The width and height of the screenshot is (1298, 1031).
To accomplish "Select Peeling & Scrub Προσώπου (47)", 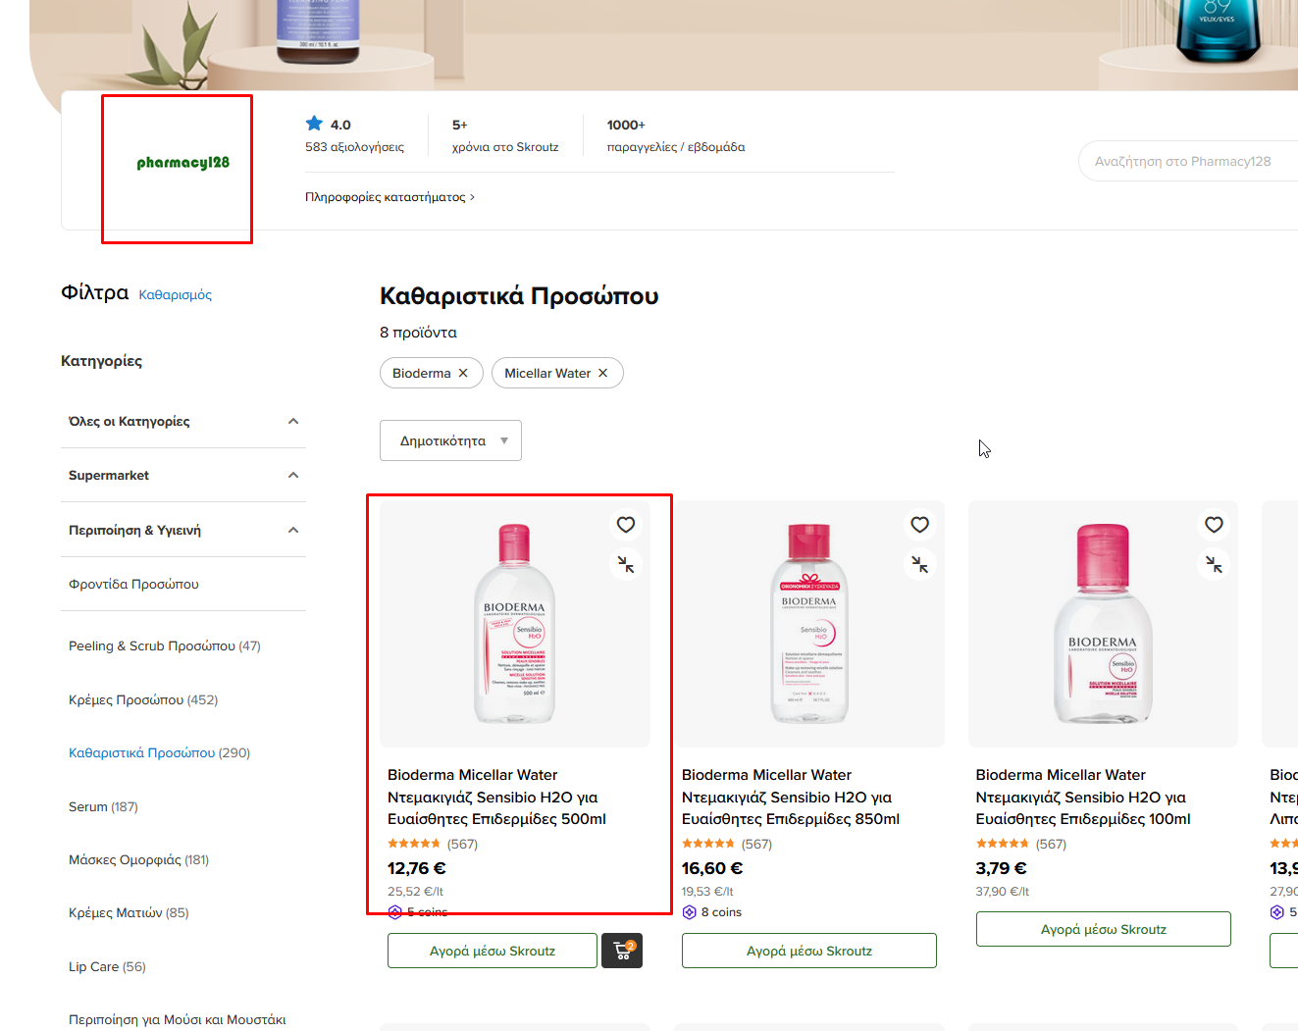I will point(165,645).
